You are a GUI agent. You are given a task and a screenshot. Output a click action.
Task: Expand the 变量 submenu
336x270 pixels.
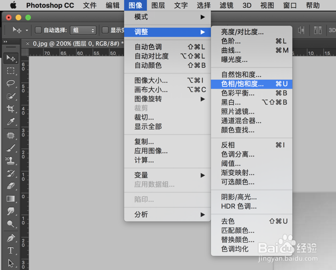point(167,175)
